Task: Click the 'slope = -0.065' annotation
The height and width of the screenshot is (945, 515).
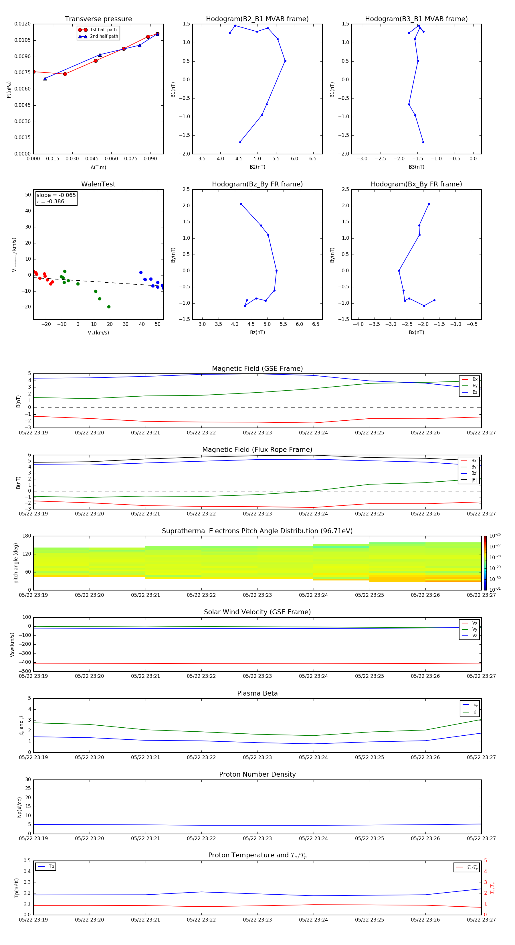Action: coord(56,195)
